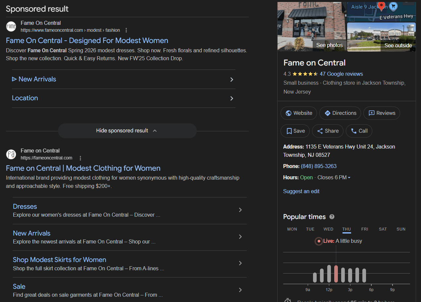Viewport: 421px width, 302px height.
Task: Click the Popular times help question icon
Action: pos(332,217)
